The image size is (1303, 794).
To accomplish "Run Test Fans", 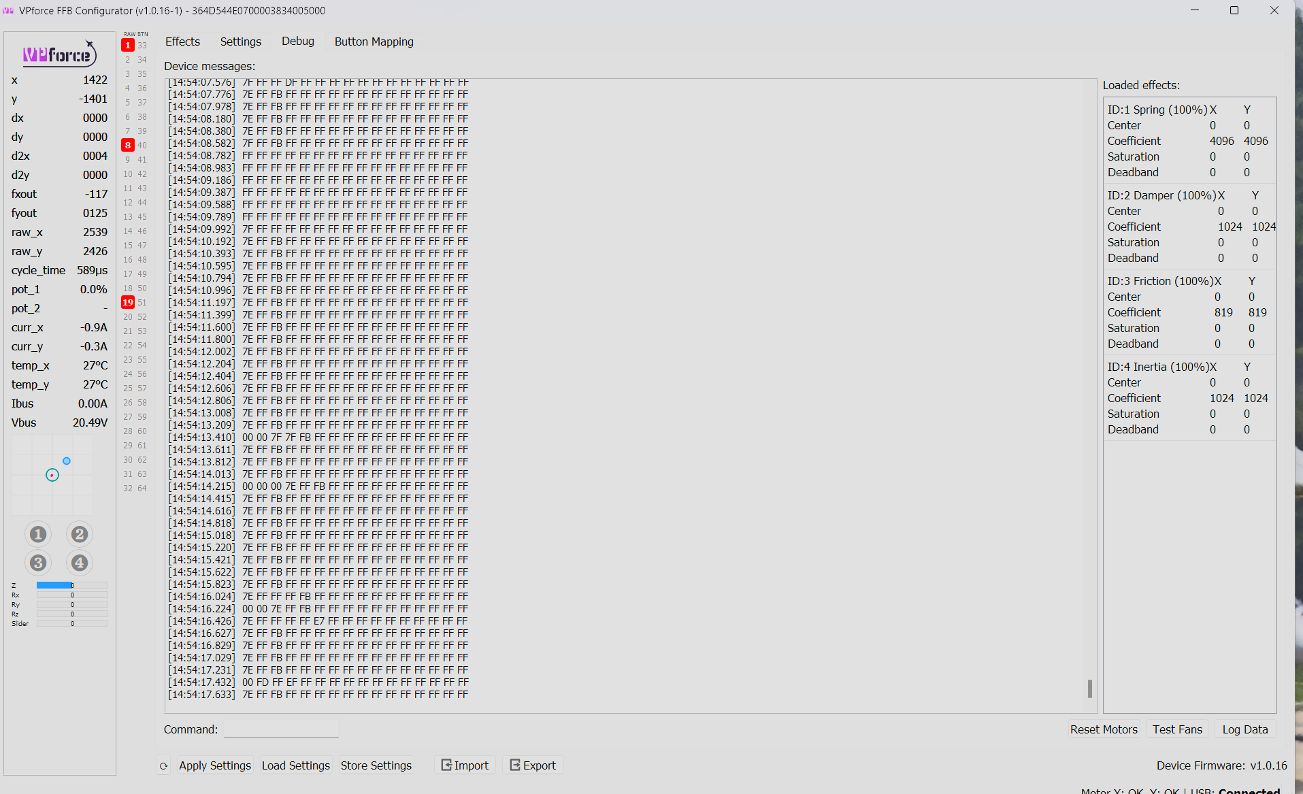I will click(x=1176, y=729).
